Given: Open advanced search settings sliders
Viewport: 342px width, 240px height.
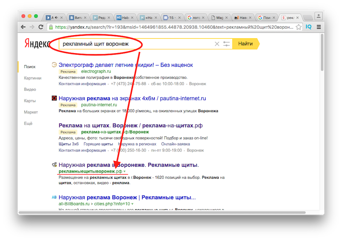Looking at the screenshot, I should tap(226, 44).
